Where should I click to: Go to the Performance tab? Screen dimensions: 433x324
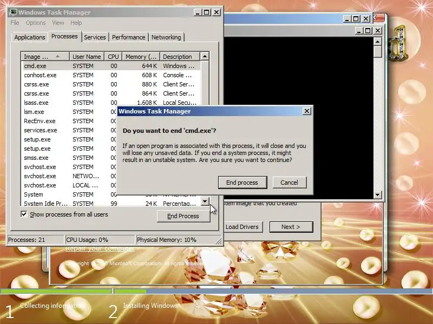(128, 37)
